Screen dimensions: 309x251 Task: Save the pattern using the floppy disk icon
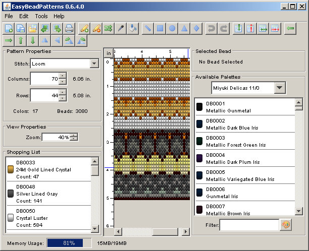pos(21,29)
